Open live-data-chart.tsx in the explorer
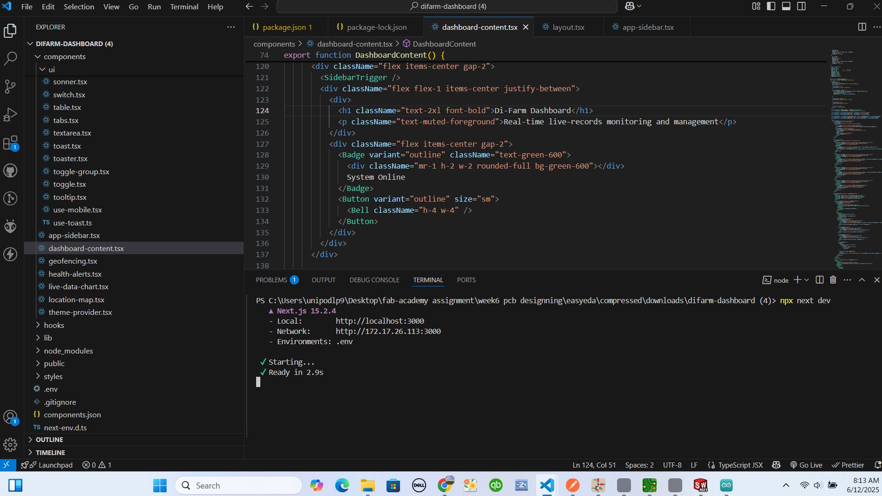The width and height of the screenshot is (882, 496). pyautogui.click(x=78, y=286)
